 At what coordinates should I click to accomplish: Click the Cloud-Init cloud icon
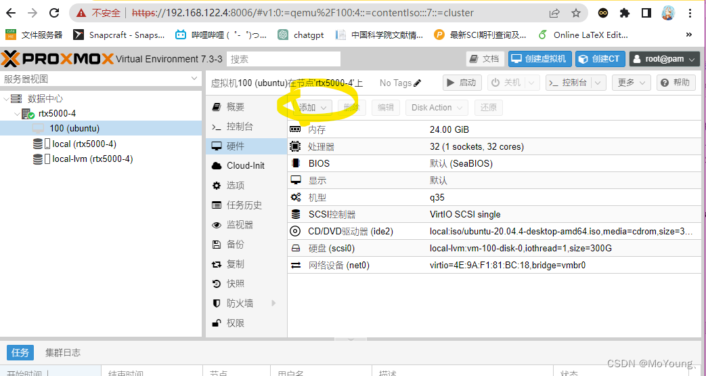click(x=217, y=165)
